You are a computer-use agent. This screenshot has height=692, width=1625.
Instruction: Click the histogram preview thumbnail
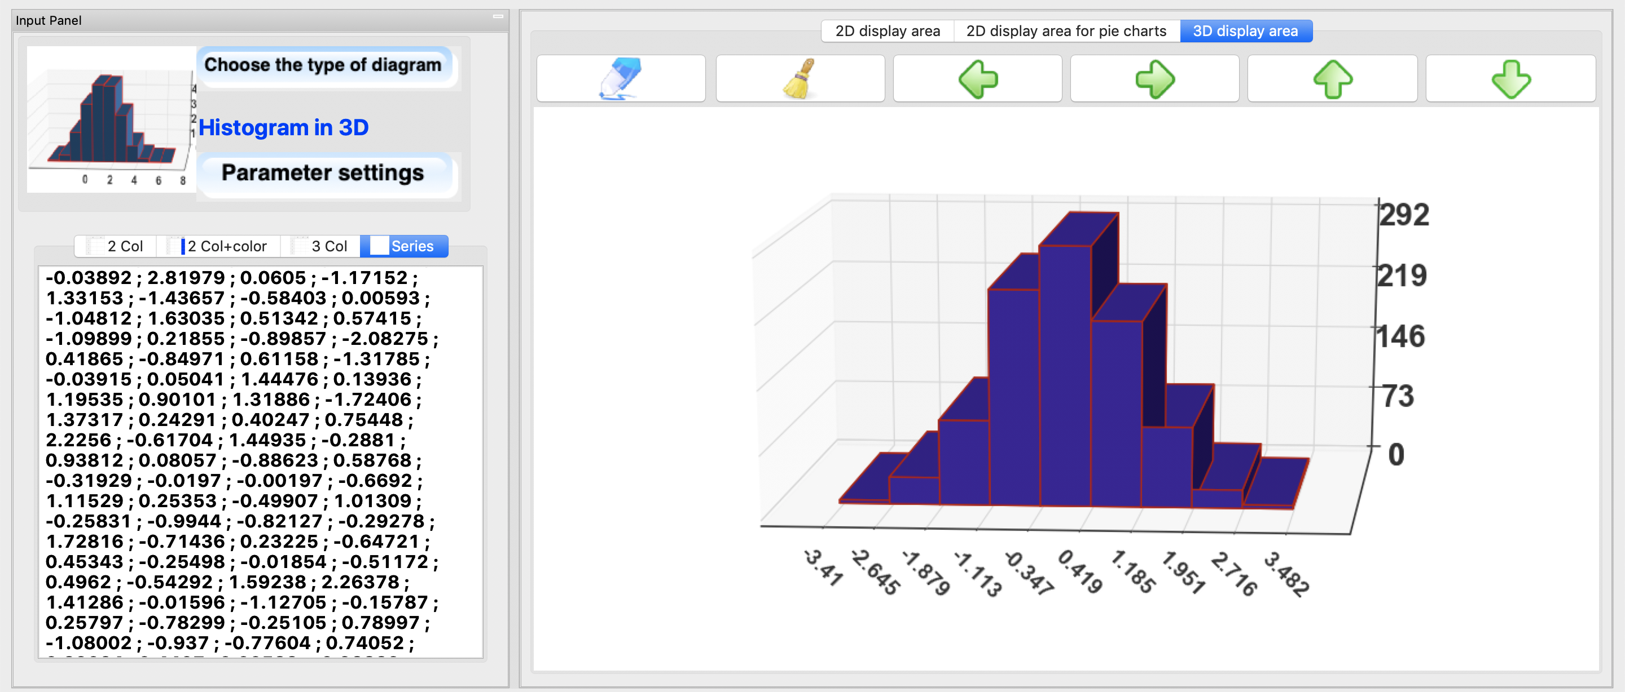(x=112, y=119)
